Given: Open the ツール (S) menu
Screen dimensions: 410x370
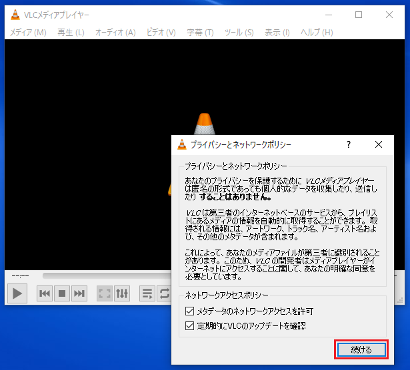Looking at the screenshot, I should pyautogui.click(x=239, y=33).
